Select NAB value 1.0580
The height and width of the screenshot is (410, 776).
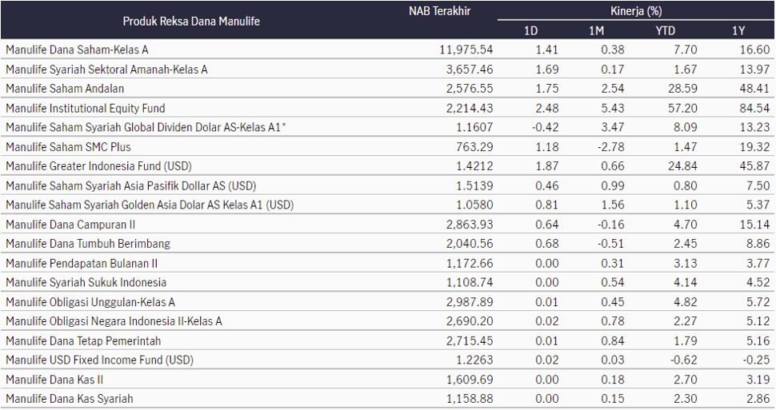pyautogui.click(x=474, y=205)
